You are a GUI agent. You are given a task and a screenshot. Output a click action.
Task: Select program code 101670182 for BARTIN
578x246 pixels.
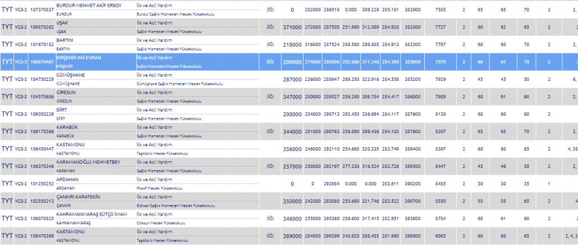click(x=42, y=44)
